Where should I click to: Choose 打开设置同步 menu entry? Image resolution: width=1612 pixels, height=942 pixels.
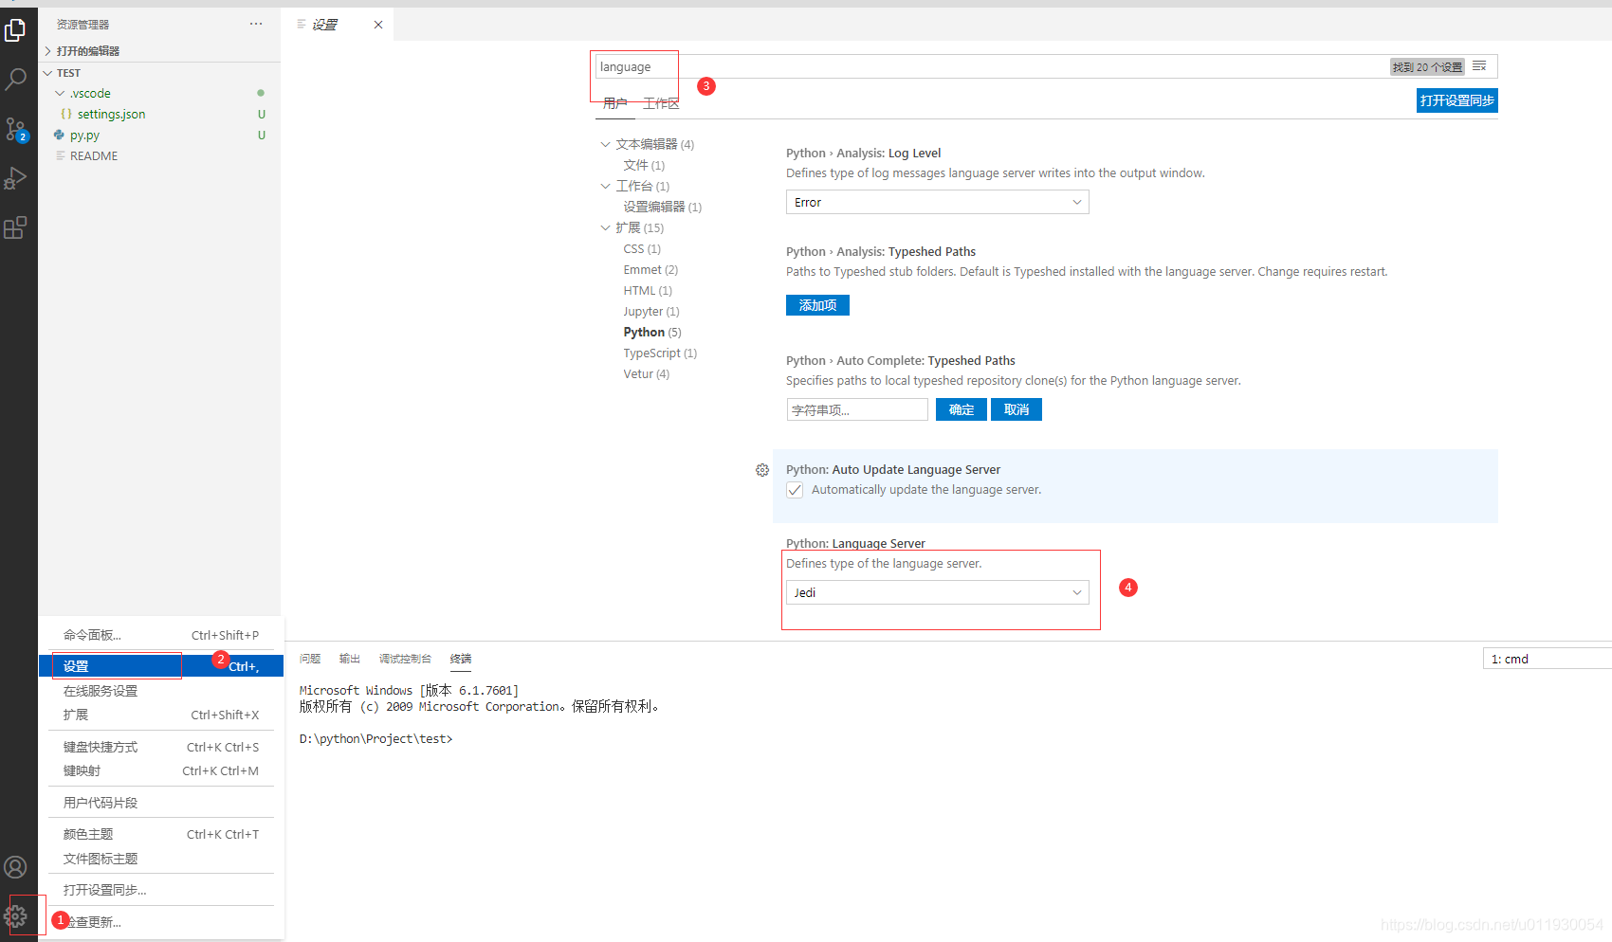point(161,891)
